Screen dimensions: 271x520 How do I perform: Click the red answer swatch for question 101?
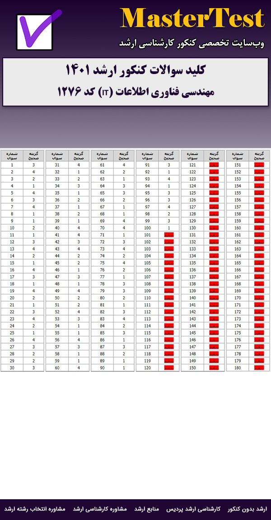point(169,235)
